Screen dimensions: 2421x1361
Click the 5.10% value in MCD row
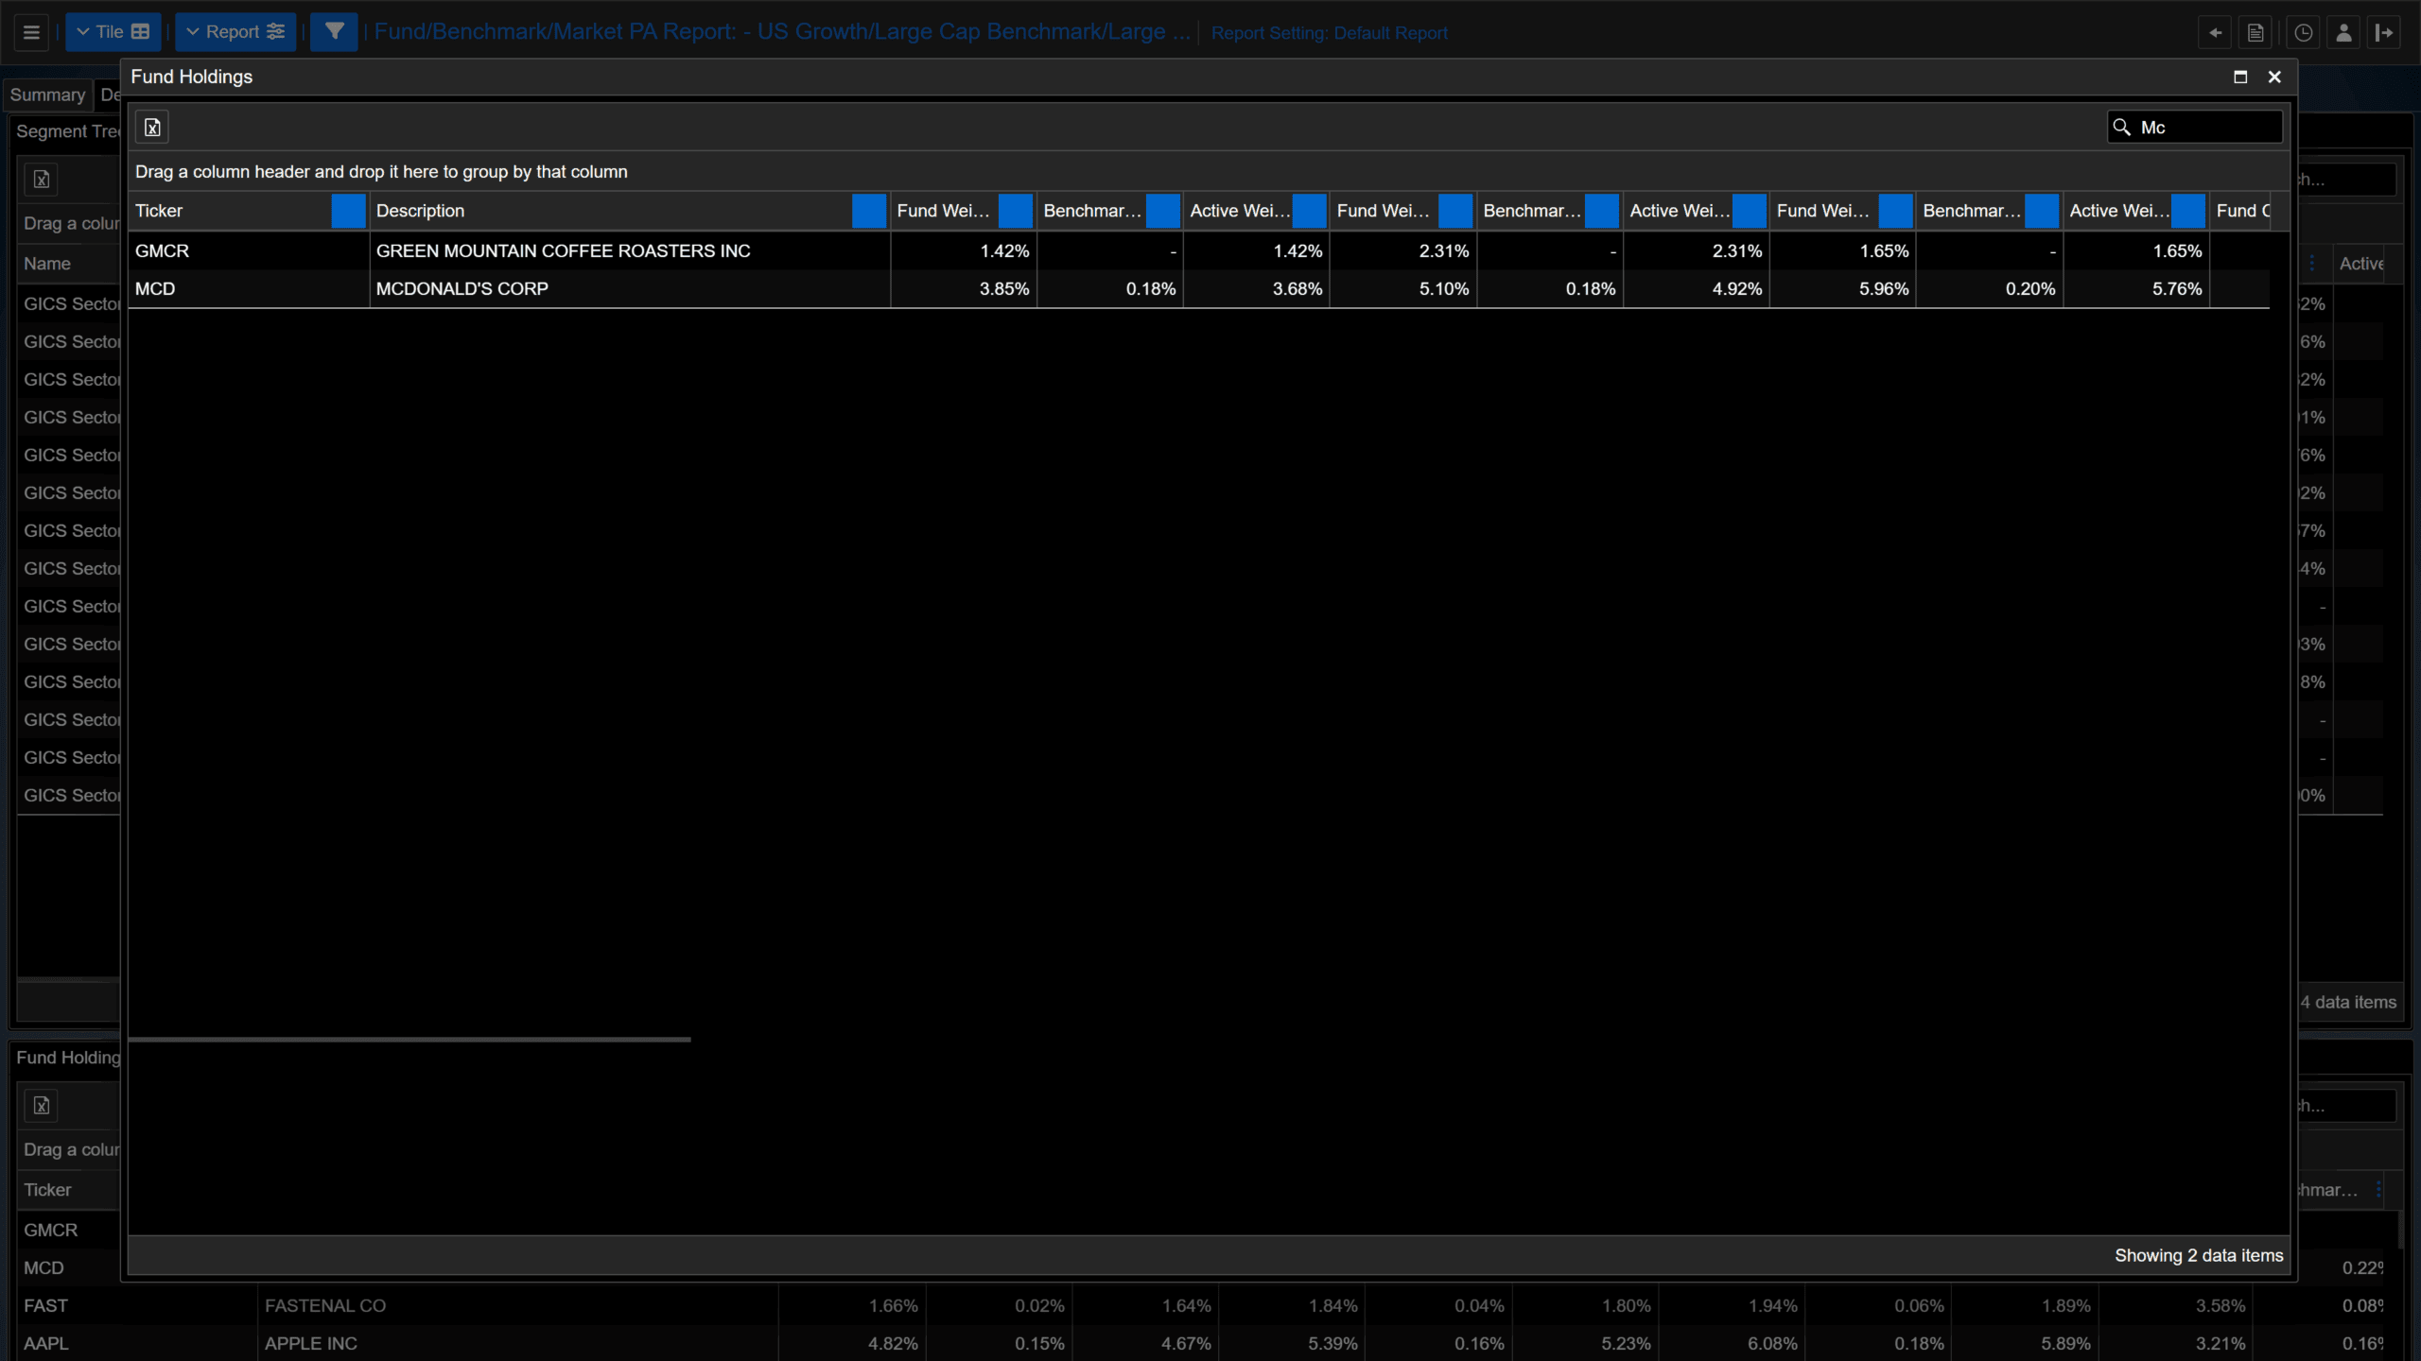(1444, 288)
